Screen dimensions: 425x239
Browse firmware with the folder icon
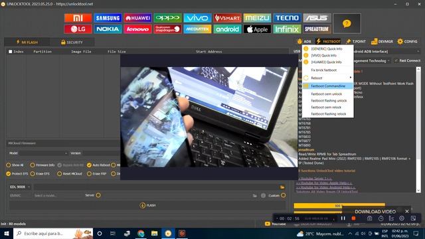click(282, 187)
